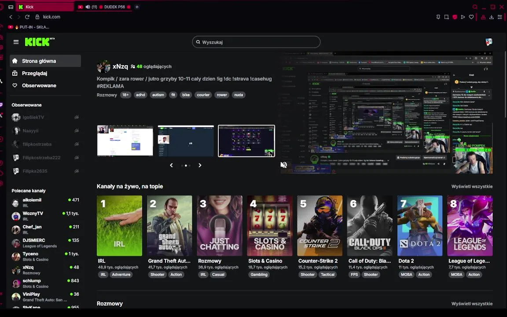Open the GX Corner gamepad icon
Viewport: 507px width, 317px height.
tap(11, 7)
